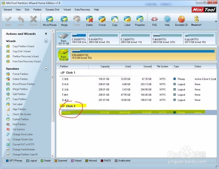Select D: partition block in disk map

click(x=103, y=39)
